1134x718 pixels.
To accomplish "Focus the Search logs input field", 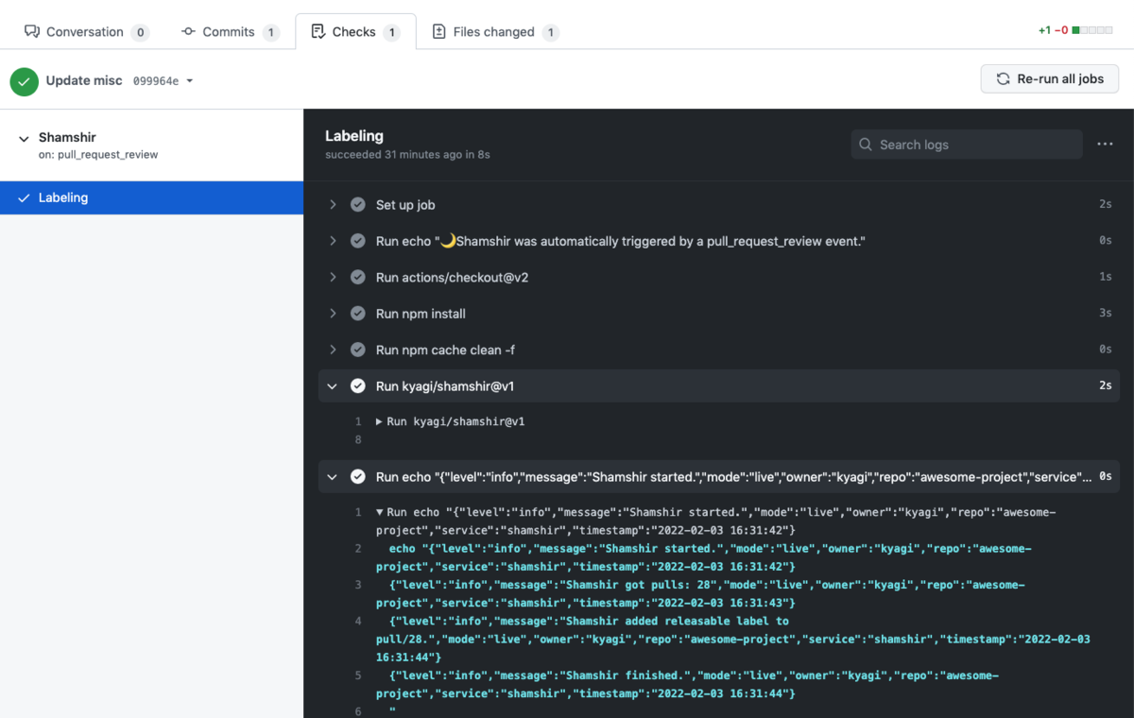I will (x=967, y=145).
